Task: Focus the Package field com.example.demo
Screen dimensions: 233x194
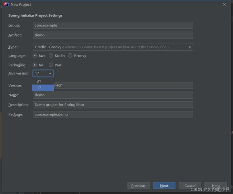Action: tap(113, 114)
